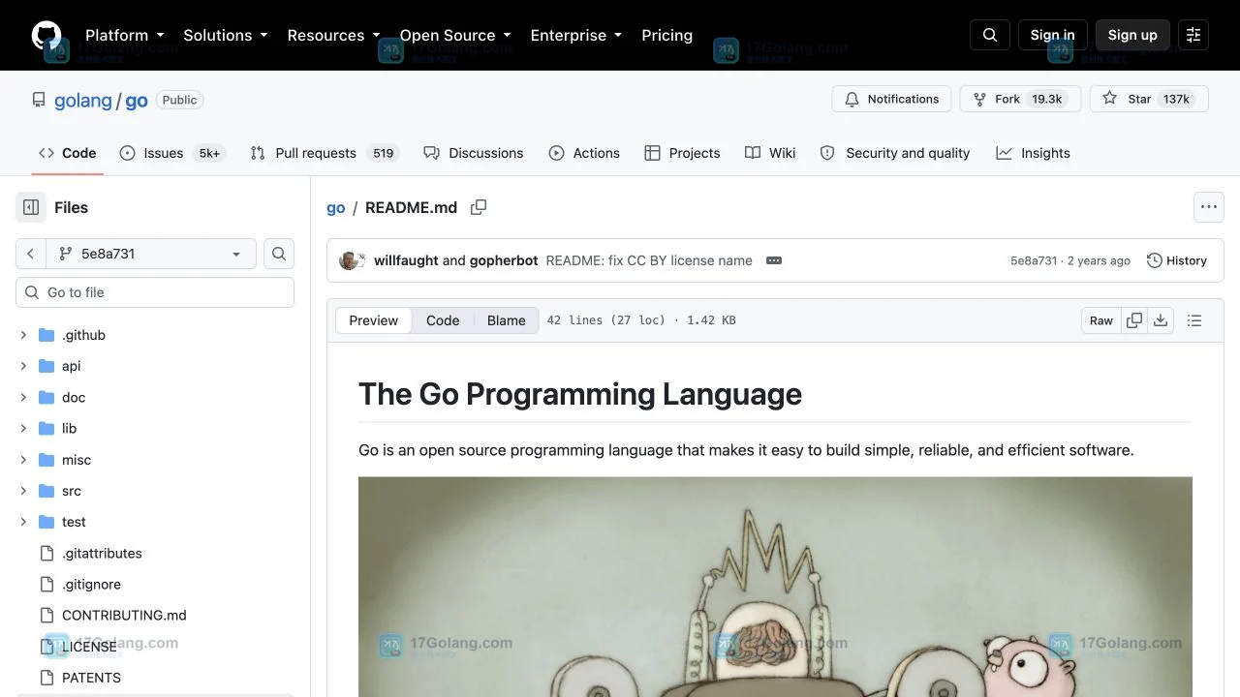Switch to the Issues tab
The image size is (1240, 697).
(172, 153)
